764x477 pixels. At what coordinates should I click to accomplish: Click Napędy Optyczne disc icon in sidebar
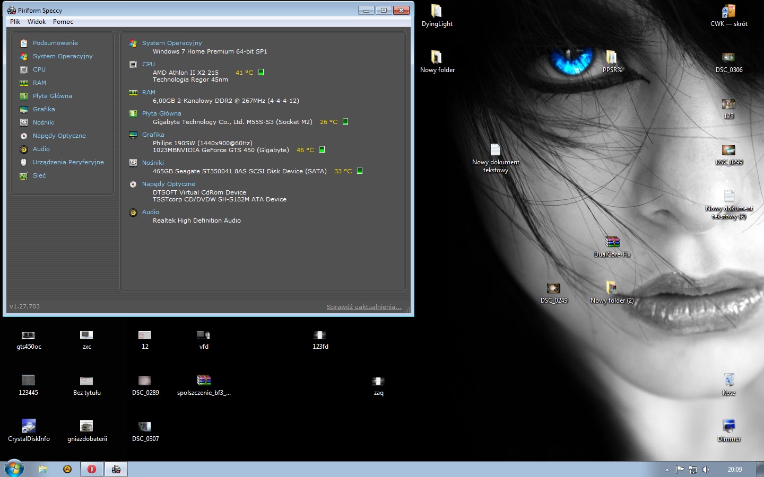(x=24, y=136)
